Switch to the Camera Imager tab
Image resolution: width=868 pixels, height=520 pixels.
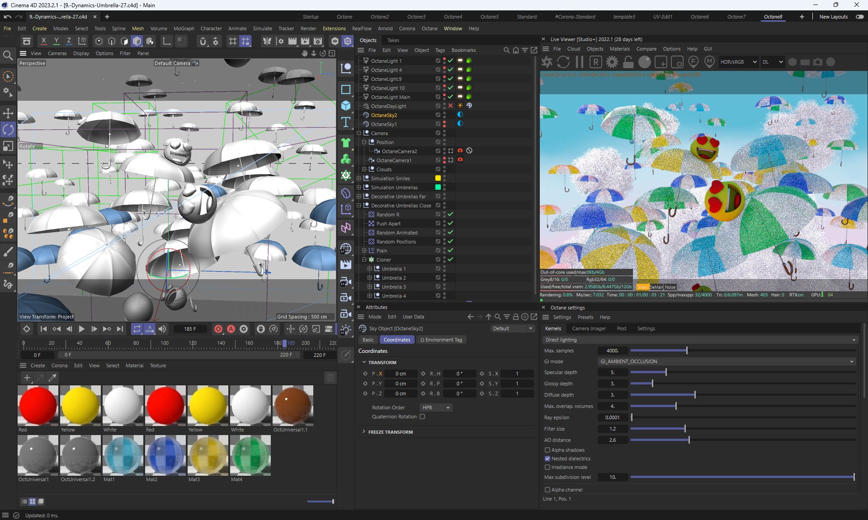pyautogui.click(x=589, y=328)
